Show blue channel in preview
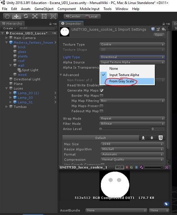The image size is (177, 215). [x=136, y=167]
